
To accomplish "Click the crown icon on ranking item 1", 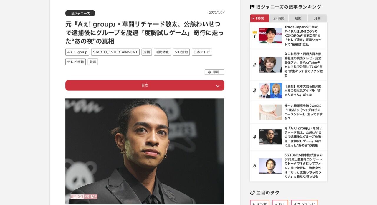I will pos(254,32).
